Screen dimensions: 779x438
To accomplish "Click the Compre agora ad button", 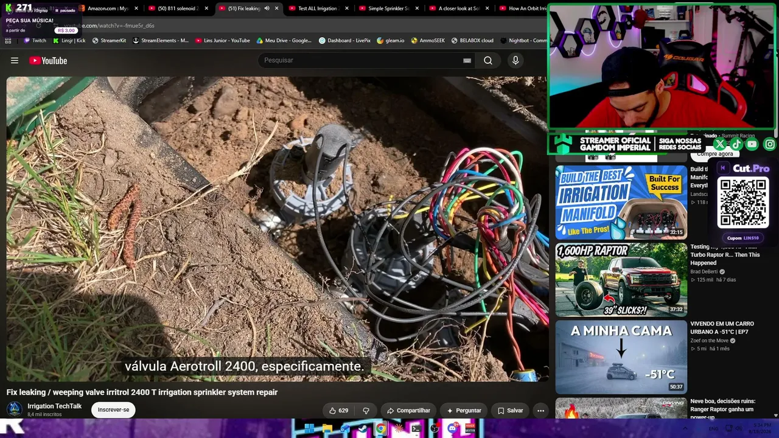I will (715, 154).
